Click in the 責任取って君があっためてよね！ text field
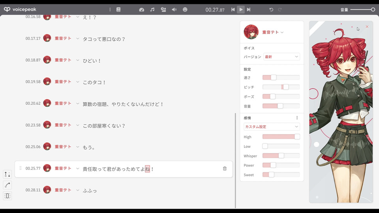The image size is (379, 213). point(118,169)
